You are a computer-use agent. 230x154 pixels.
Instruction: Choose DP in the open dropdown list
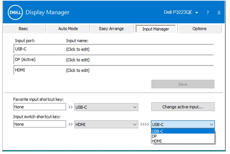coord(183,136)
